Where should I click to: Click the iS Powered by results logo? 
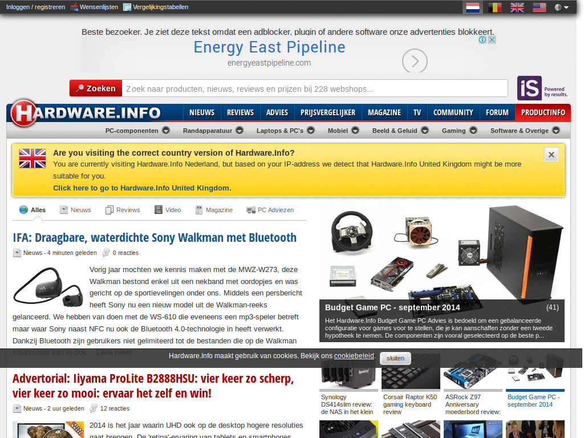(x=542, y=88)
